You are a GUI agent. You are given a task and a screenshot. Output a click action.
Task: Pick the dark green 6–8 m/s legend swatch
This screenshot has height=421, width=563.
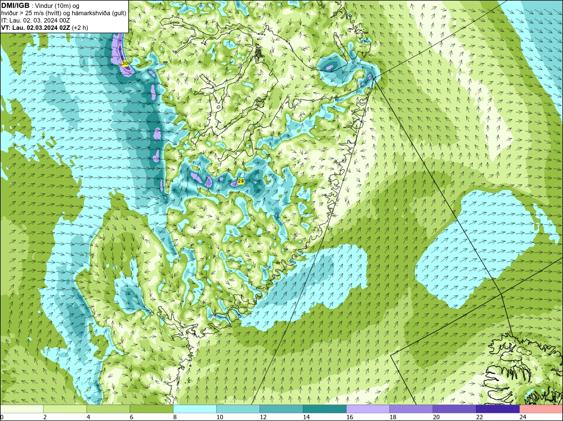pyautogui.click(x=151, y=409)
